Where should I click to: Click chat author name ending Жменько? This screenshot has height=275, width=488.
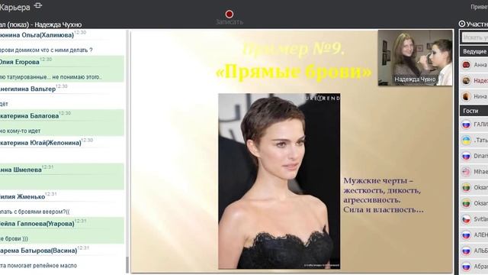(x=22, y=197)
